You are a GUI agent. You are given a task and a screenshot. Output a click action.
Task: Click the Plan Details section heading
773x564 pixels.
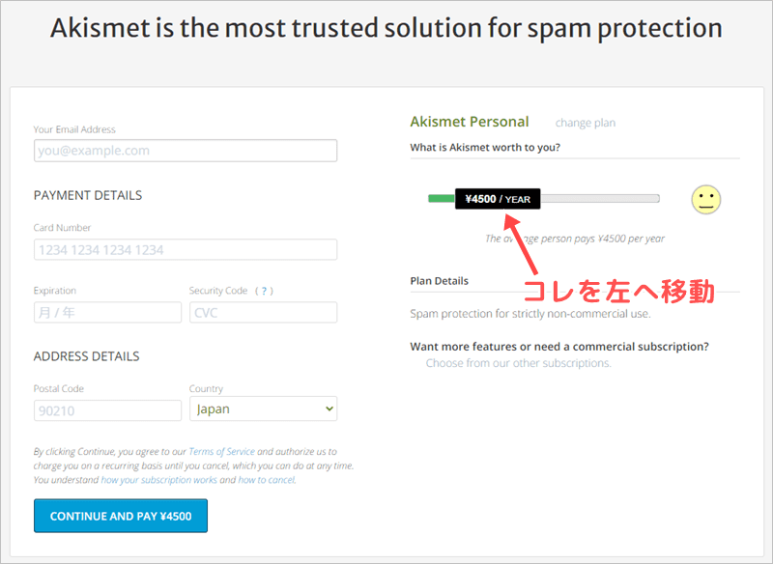tap(440, 281)
